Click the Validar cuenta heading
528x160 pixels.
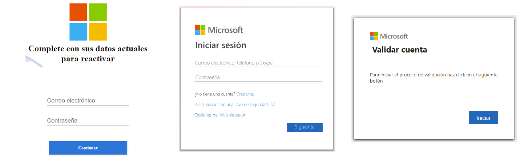399,50
